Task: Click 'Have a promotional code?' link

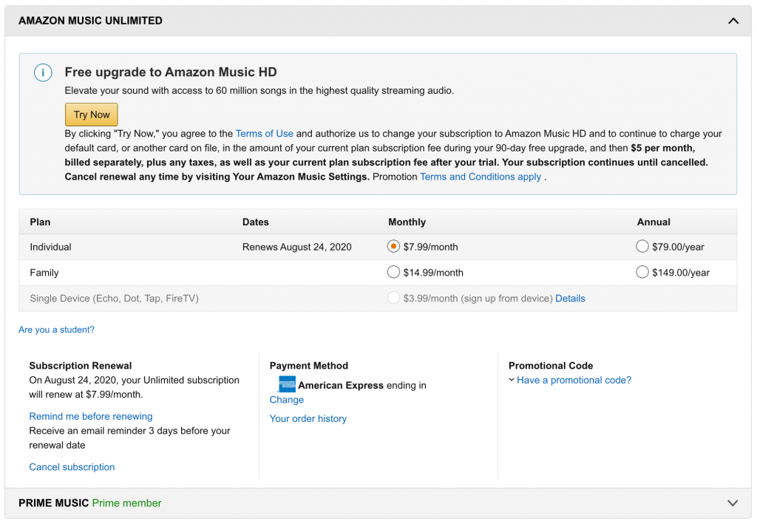Action: 574,380
